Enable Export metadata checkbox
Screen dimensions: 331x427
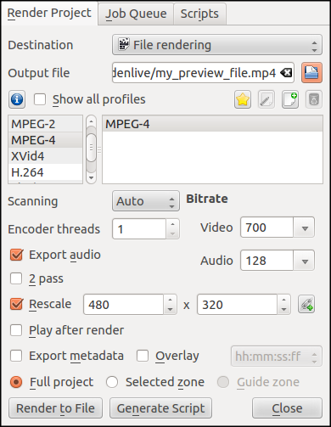[16, 356]
